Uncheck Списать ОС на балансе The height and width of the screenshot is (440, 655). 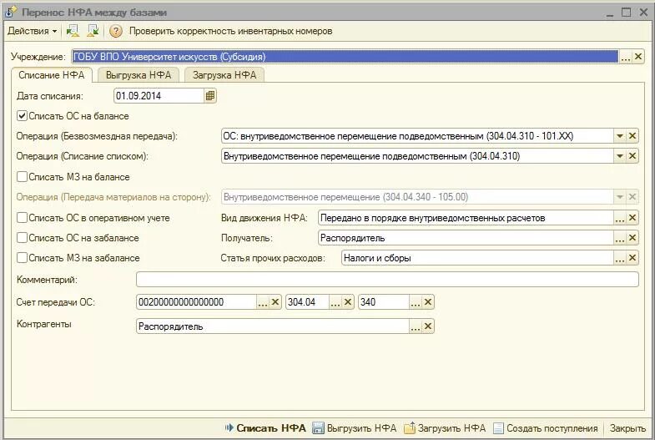click(x=22, y=116)
